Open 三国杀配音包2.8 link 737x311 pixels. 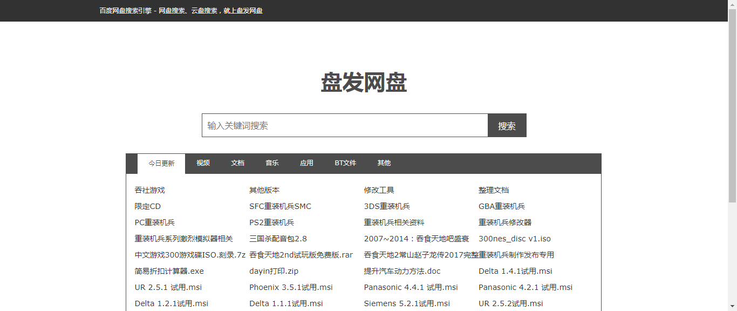point(278,239)
